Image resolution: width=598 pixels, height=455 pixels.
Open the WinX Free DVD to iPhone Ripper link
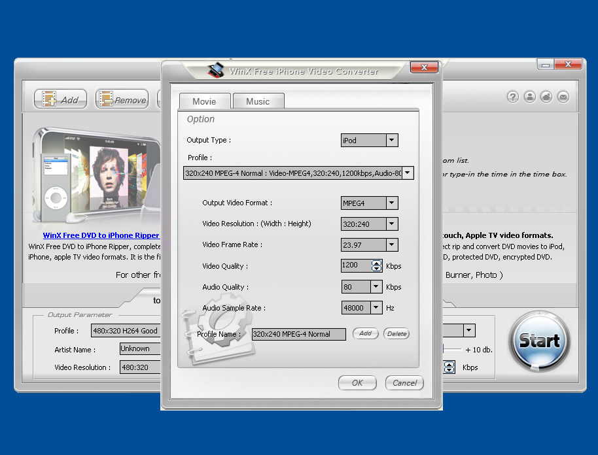[101, 235]
